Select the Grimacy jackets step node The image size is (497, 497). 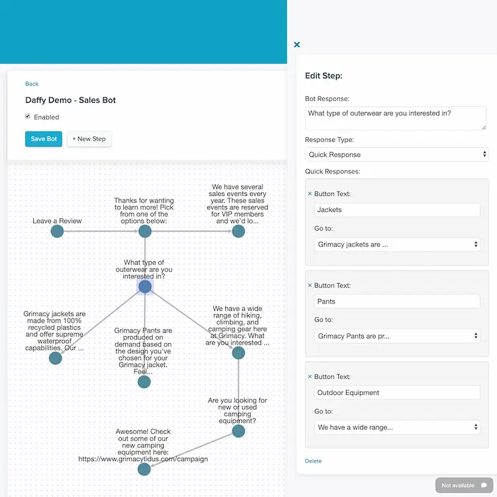point(56,358)
